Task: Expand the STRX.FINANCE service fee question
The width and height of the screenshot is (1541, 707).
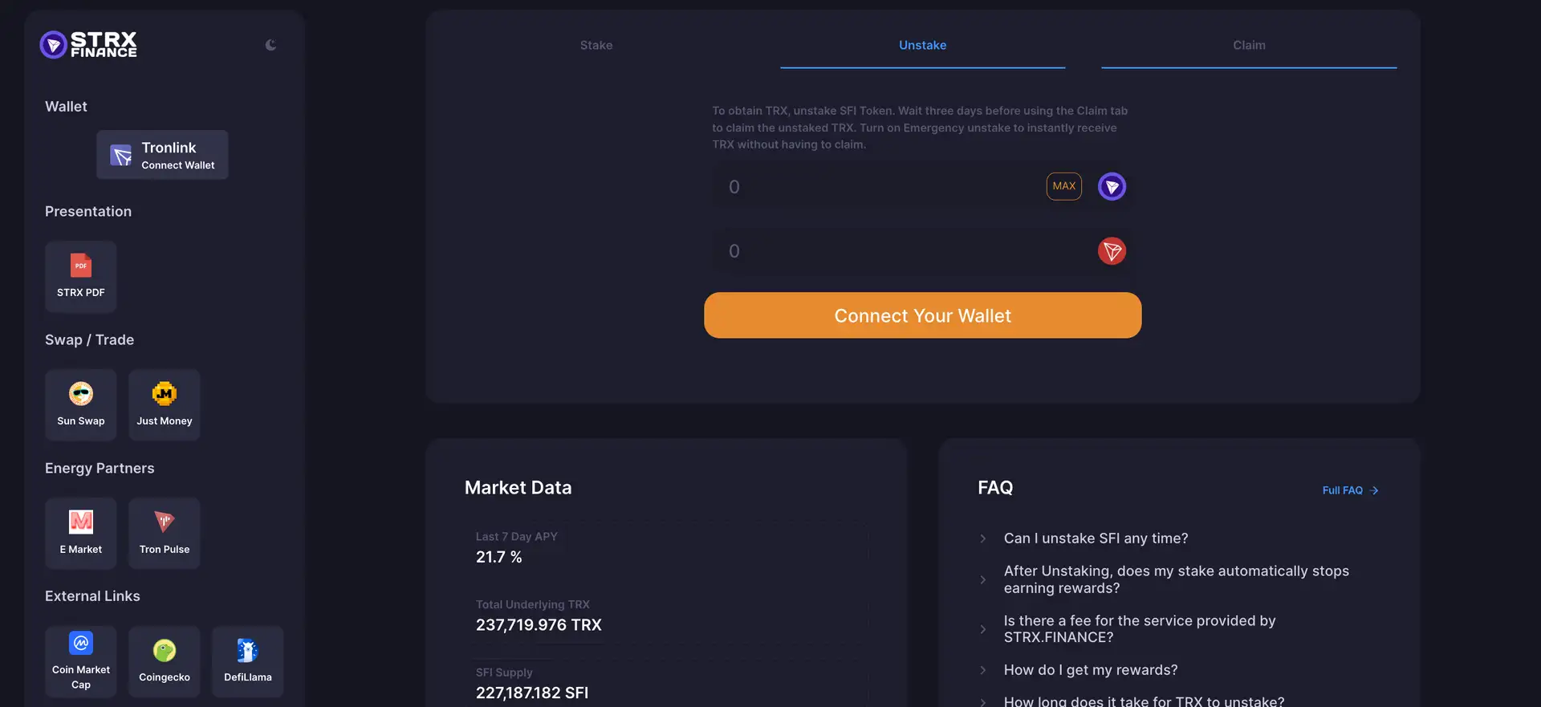Action: click(1139, 629)
